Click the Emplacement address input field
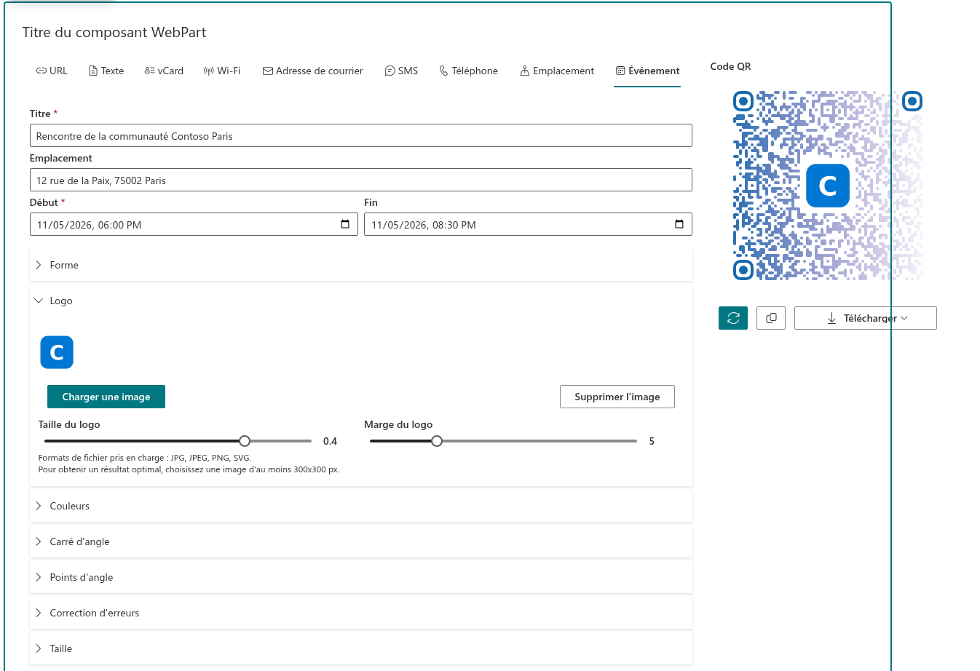 (361, 180)
